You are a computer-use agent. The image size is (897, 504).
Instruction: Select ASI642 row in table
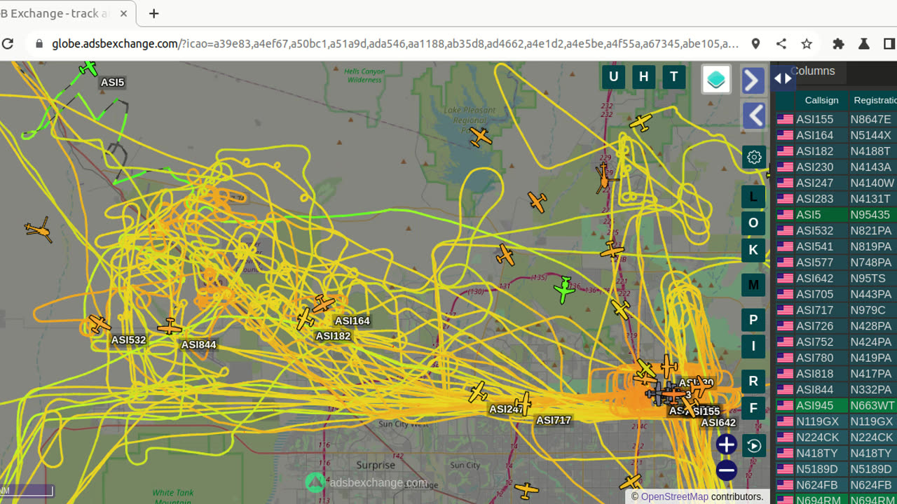[x=836, y=278]
